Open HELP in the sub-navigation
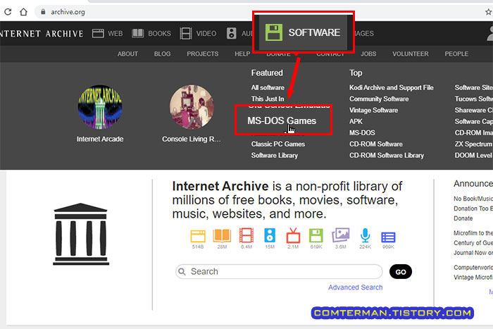 [x=242, y=54]
